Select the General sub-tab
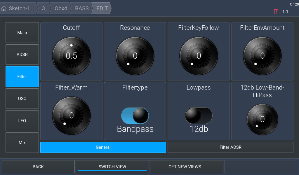The image size is (299, 175). [103, 147]
